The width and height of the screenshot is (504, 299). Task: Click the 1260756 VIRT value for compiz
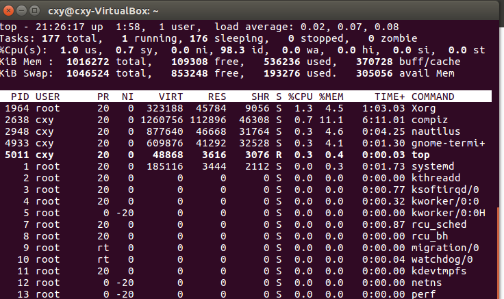click(x=162, y=120)
